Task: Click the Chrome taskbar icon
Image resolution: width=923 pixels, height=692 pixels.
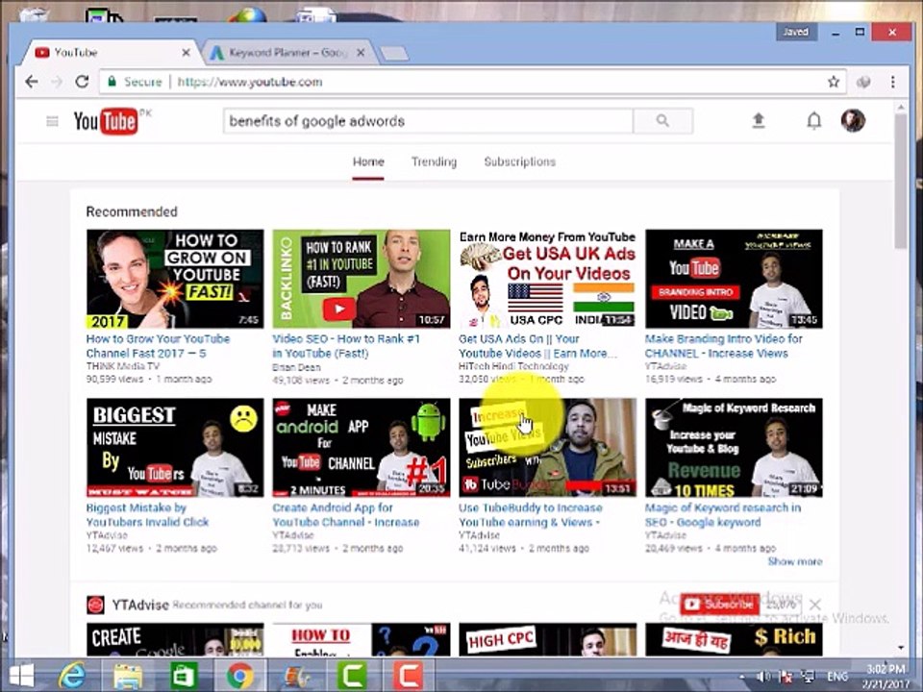Action: click(x=239, y=676)
